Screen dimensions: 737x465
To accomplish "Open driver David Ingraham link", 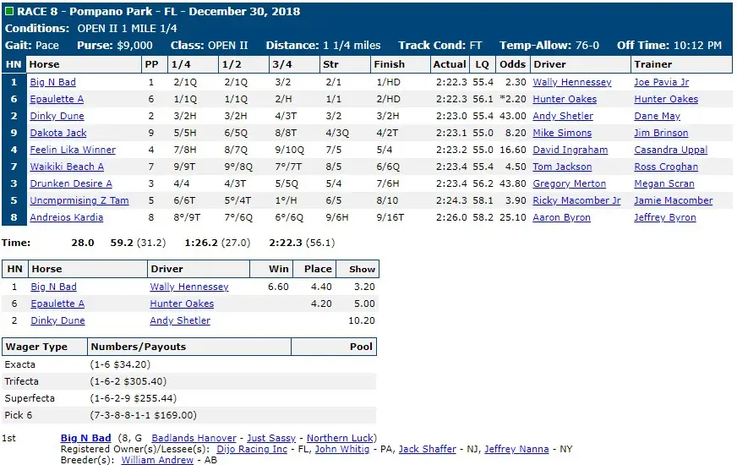I will [570, 150].
